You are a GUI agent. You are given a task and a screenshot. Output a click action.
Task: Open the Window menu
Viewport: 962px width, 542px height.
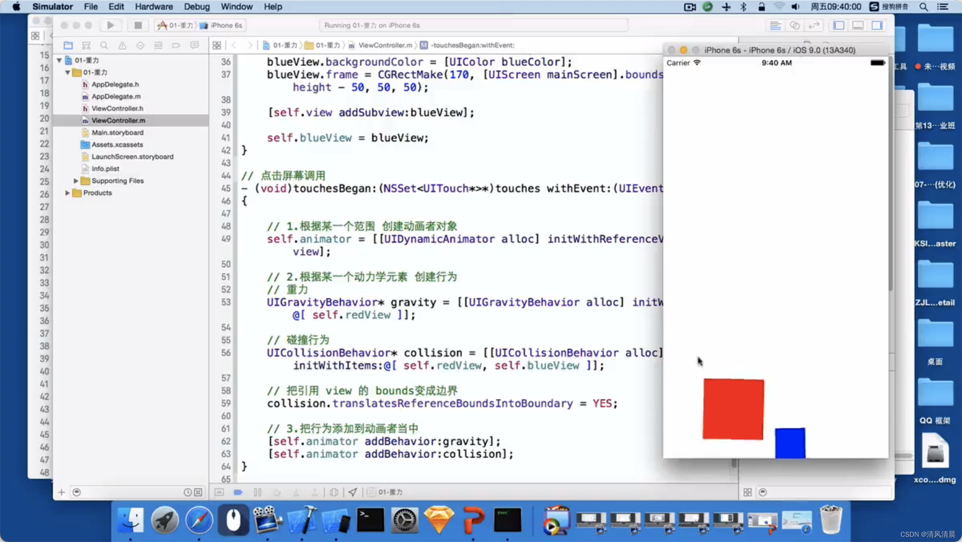236,6
